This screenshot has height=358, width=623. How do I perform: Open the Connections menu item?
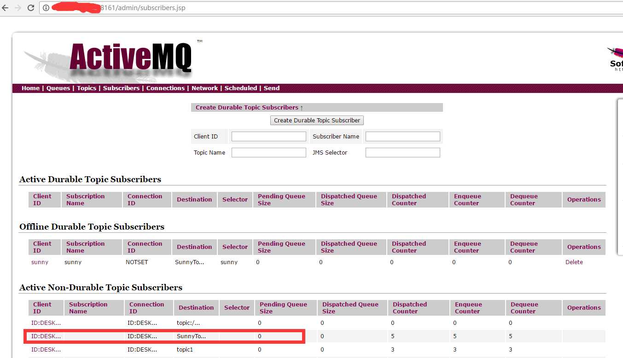click(165, 88)
